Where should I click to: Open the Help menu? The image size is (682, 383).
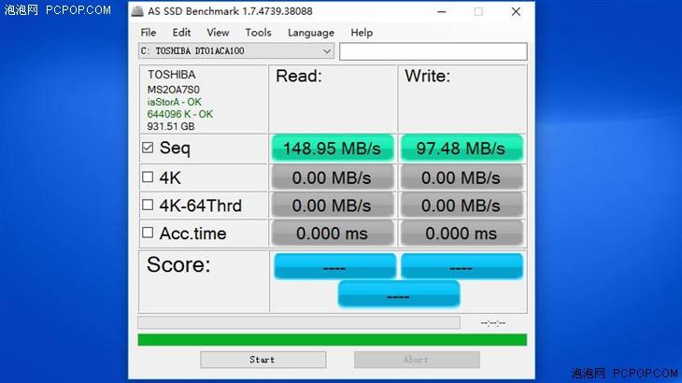(362, 33)
